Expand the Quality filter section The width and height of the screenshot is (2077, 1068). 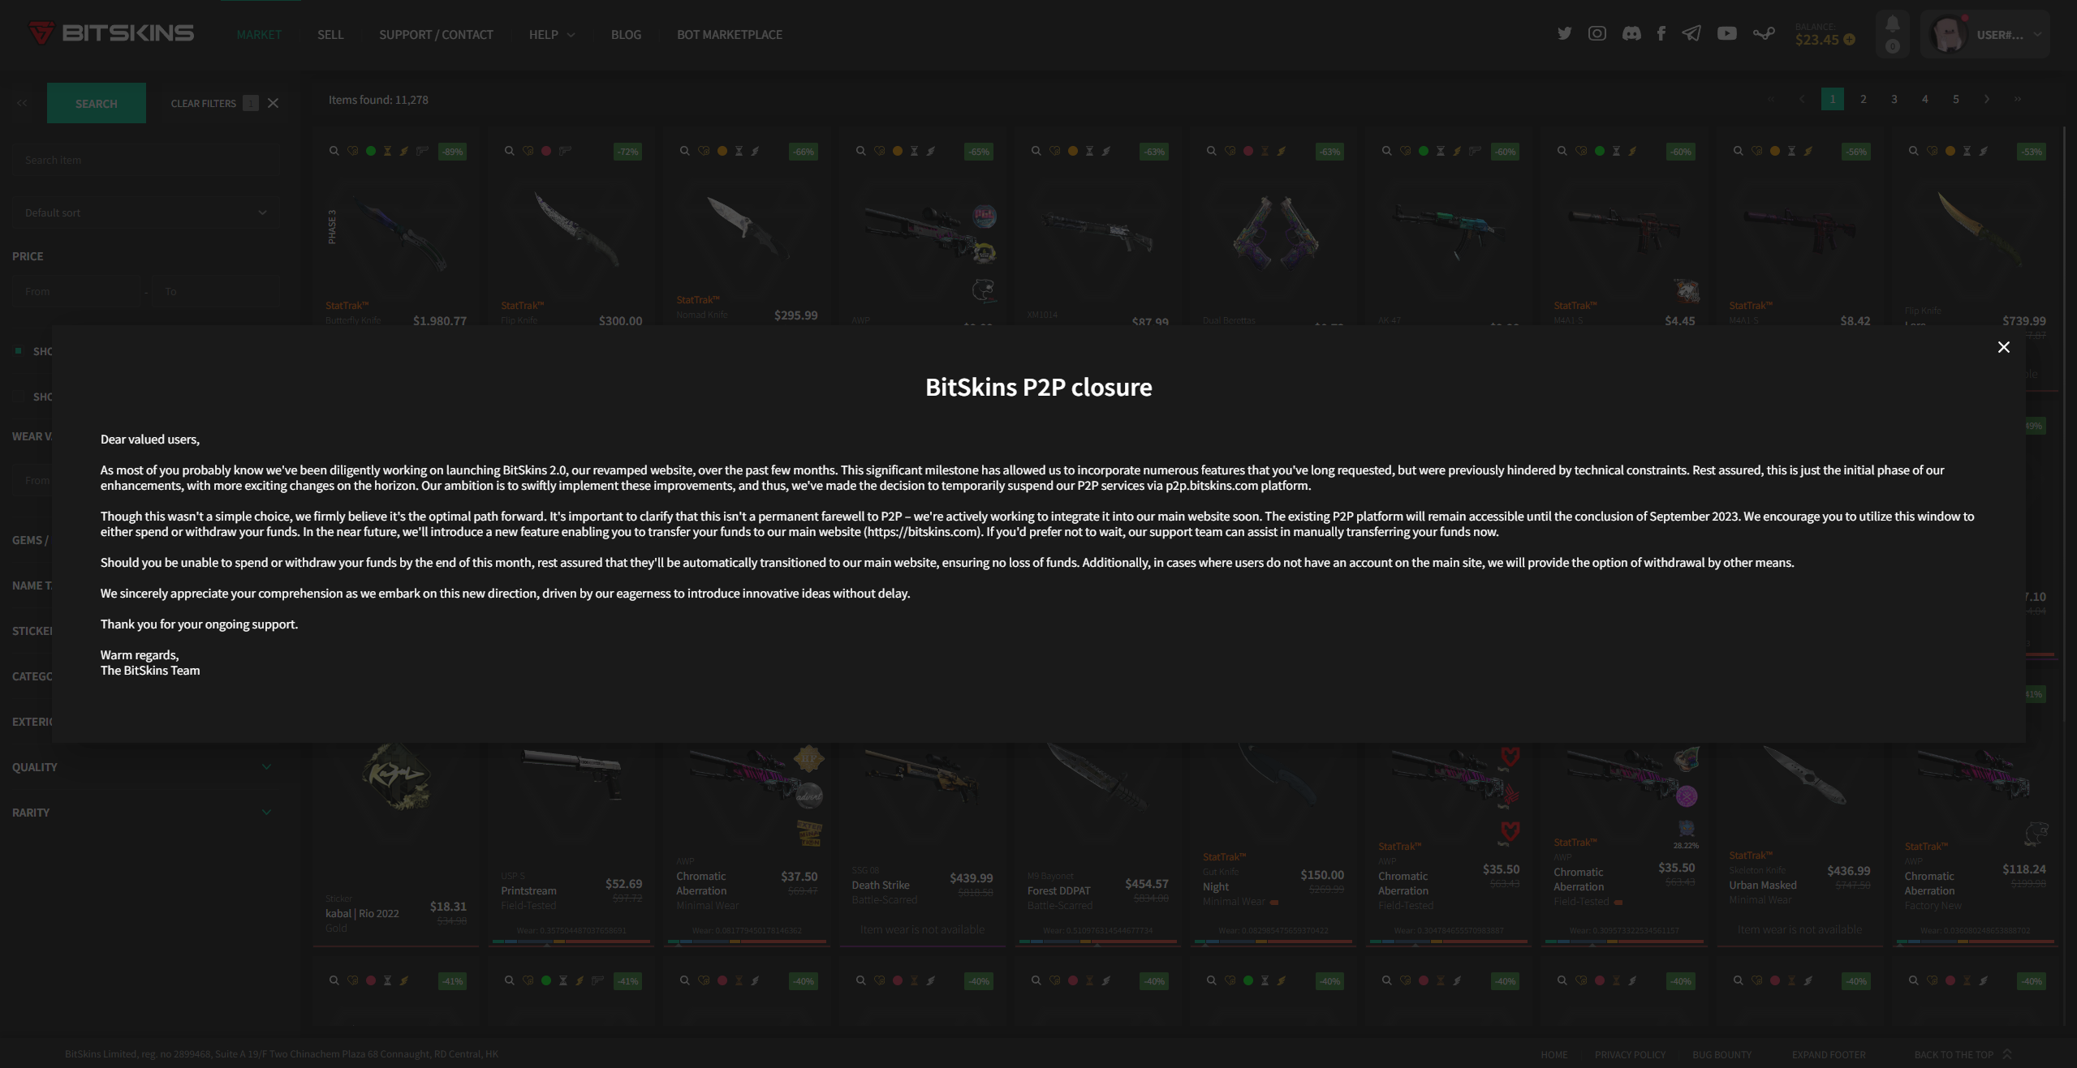coord(142,767)
